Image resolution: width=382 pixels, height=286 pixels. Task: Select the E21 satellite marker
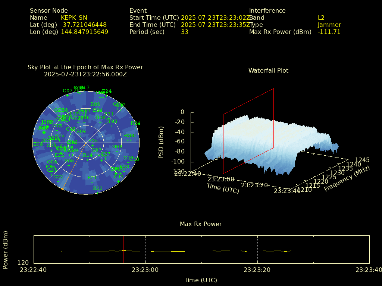coord(92,178)
